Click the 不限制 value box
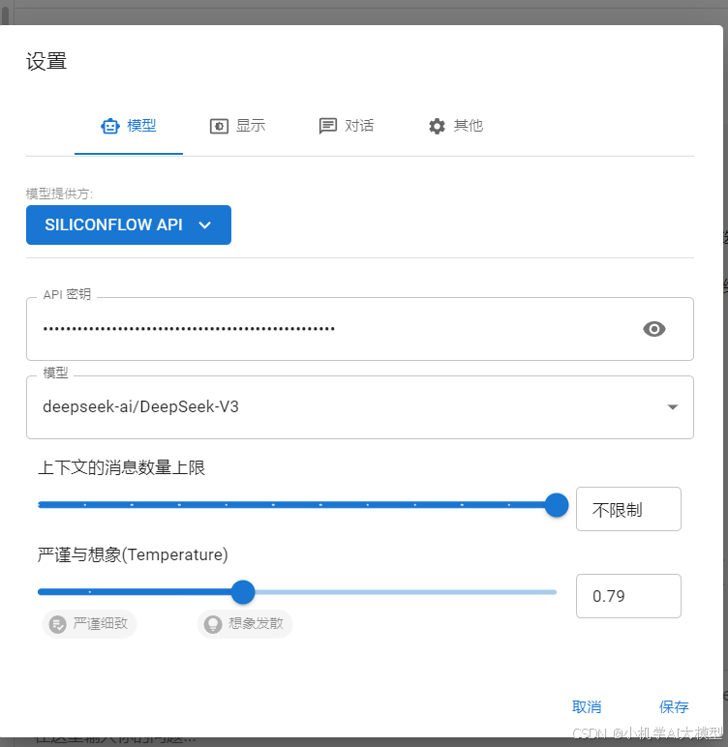The image size is (728, 747). (628, 509)
